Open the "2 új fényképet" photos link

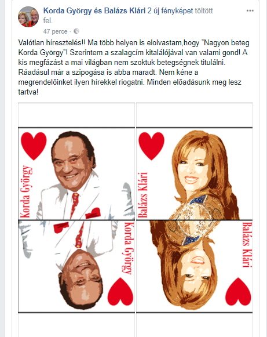pyautogui.click(x=170, y=11)
